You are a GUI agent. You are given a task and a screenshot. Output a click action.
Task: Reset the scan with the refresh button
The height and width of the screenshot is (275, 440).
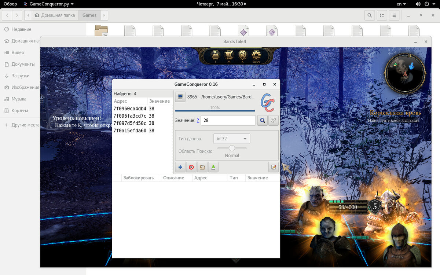[x=274, y=121]
